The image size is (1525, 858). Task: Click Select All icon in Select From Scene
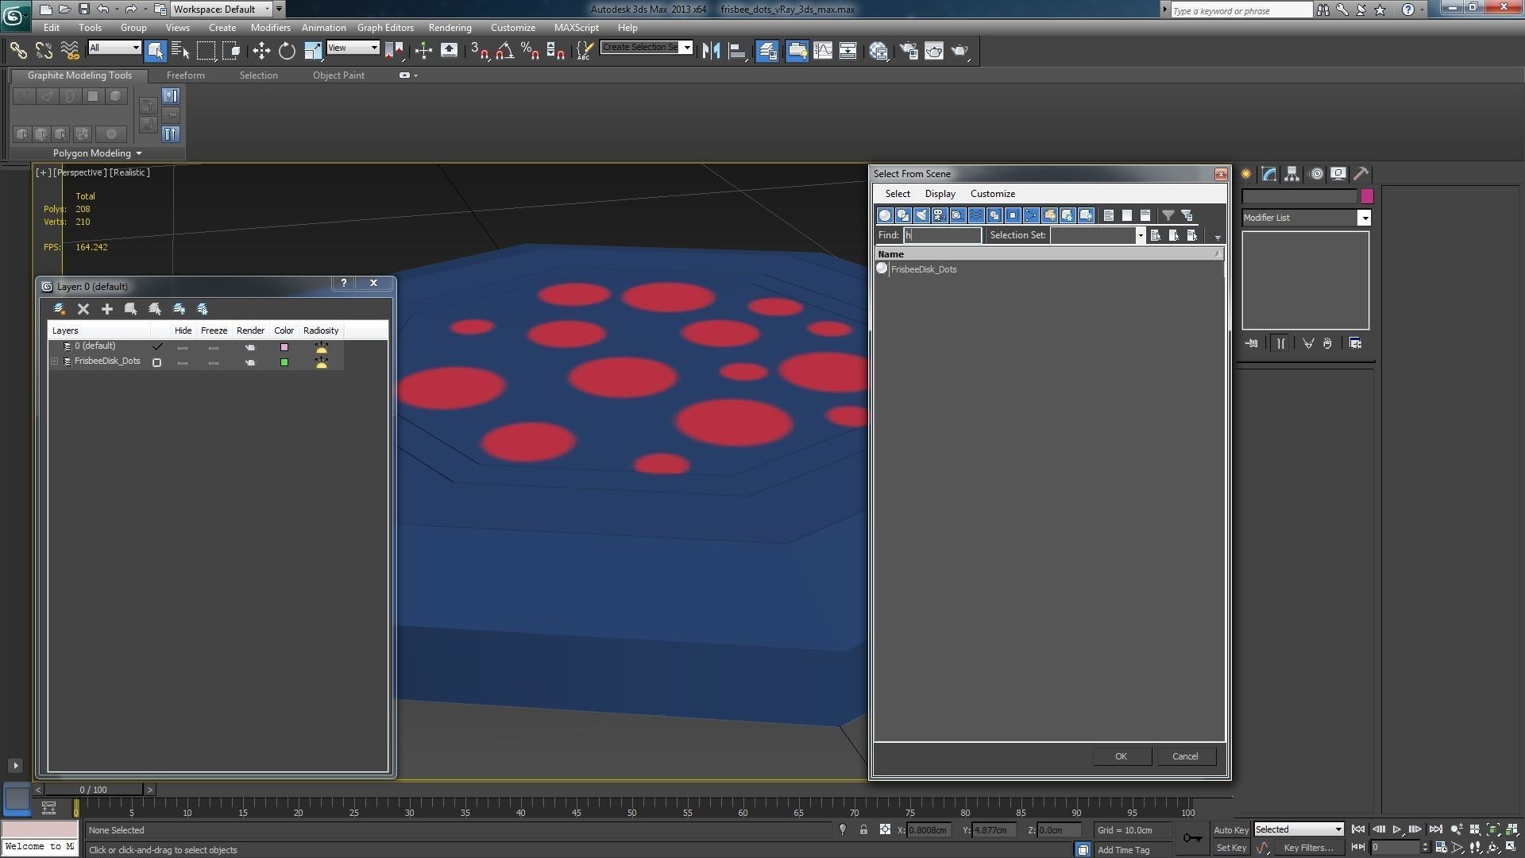tap(1108, 215)
